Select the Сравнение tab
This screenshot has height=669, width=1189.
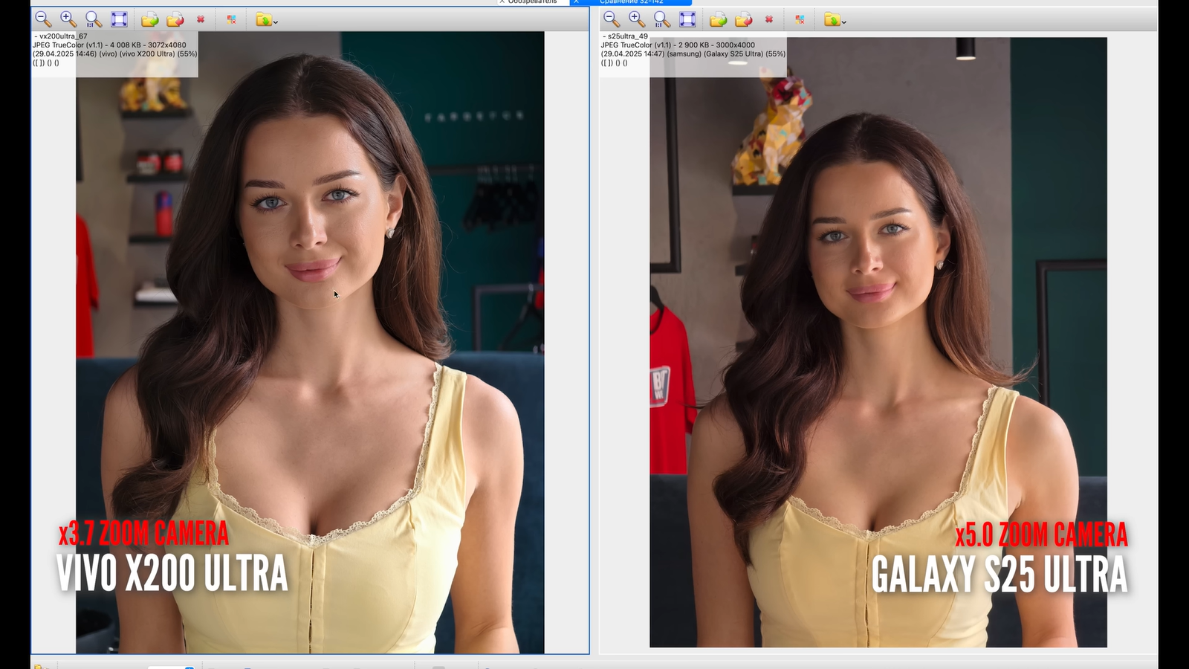coord(632,2)
